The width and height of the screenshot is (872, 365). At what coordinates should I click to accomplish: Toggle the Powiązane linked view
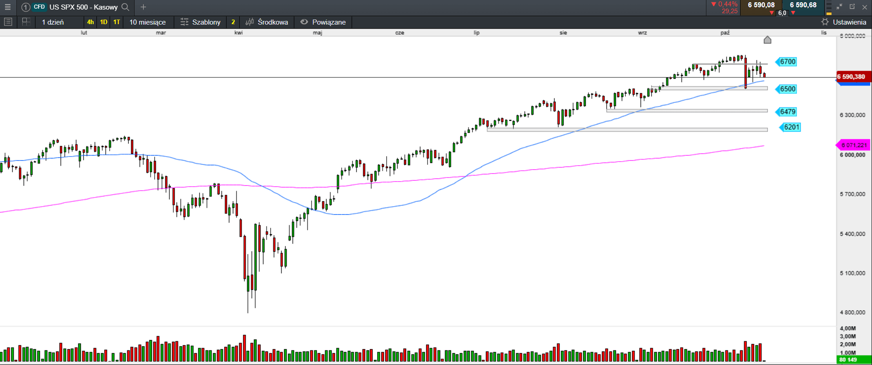[323, 22]
